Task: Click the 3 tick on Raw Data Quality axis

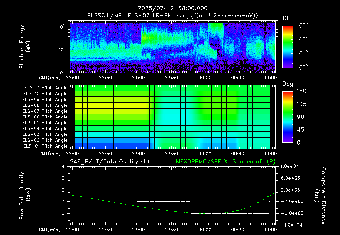Action: click(63, 178)
